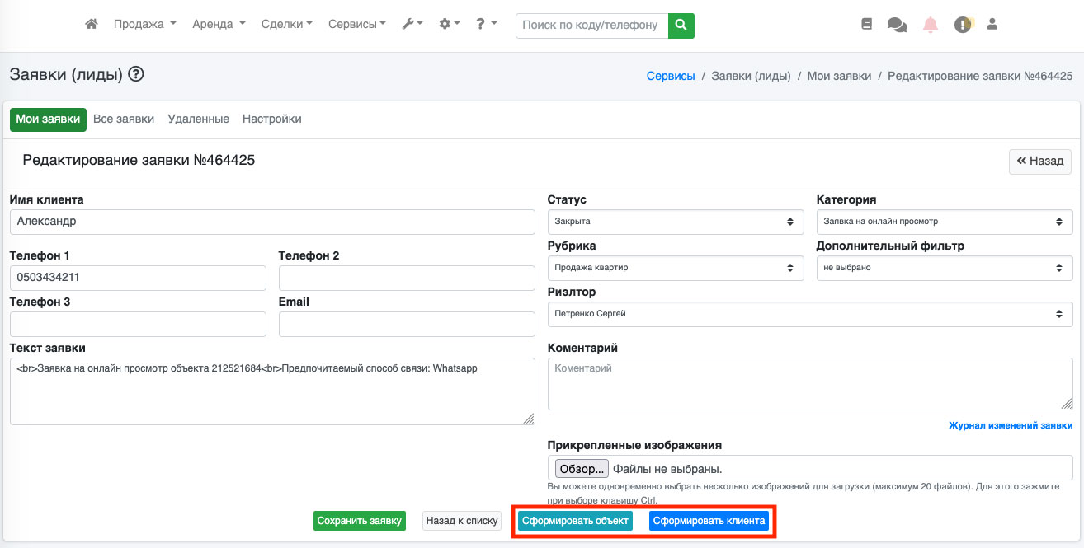
Task: Open the Продажа menu
Action: (x=145, y=25)
